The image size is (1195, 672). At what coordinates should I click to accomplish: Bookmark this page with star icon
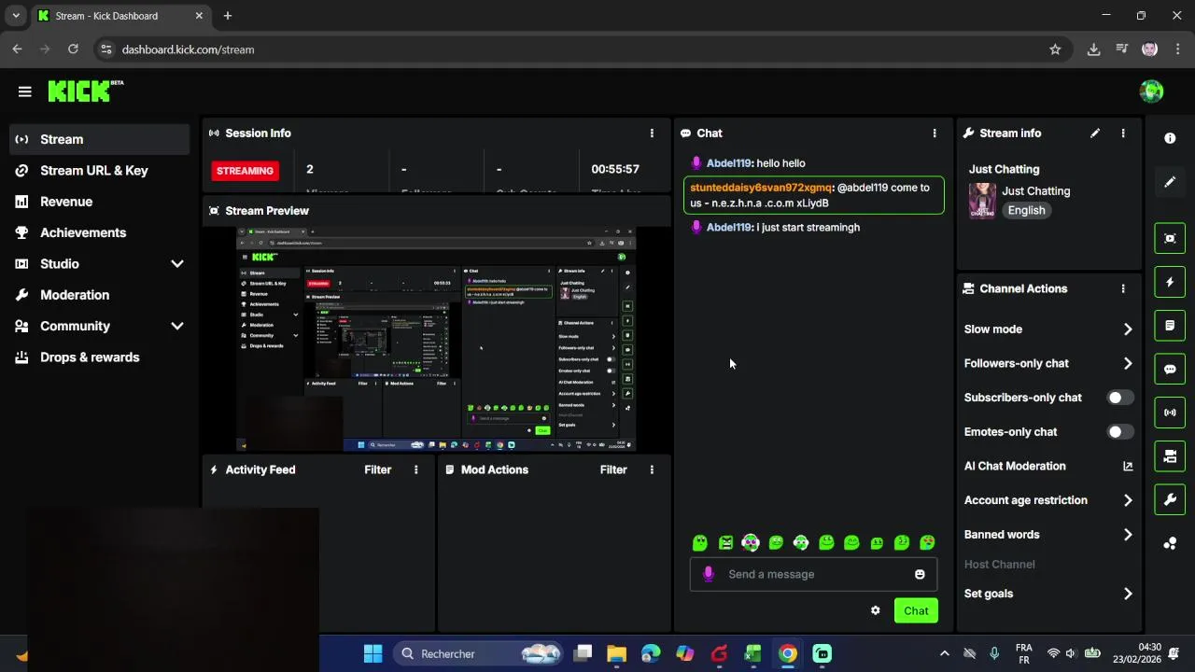pyautogui.click(x=1055, y=49)
